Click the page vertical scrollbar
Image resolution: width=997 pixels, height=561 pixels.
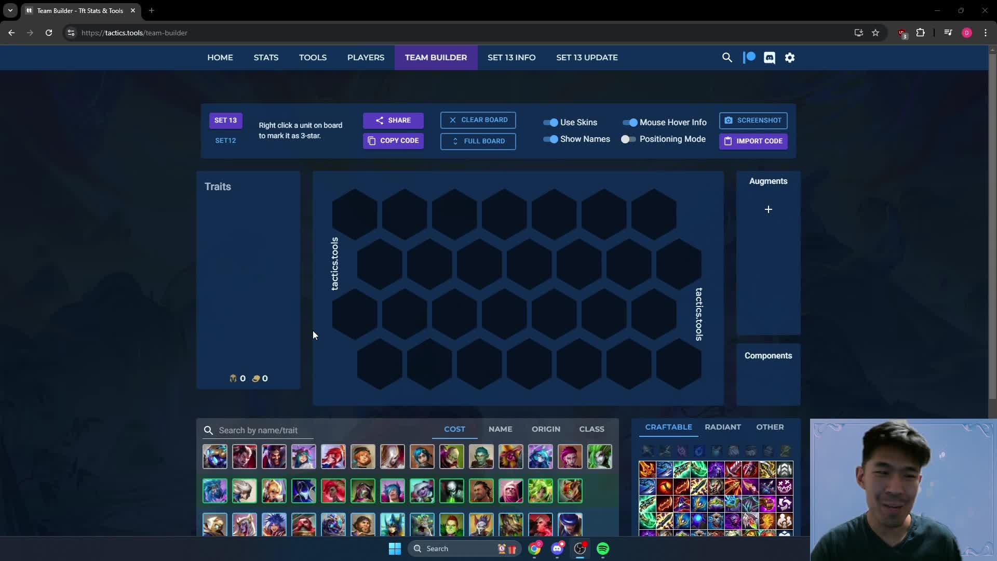click(992, 226)
